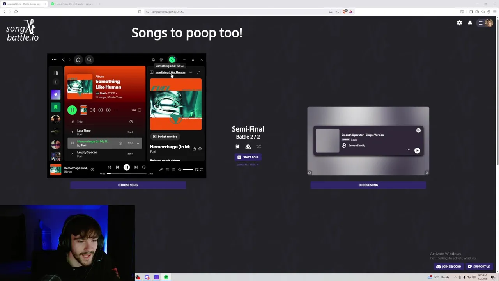Screen dimensions: 499x281
Task: Pause the album with the green button
Action: point(72,110)
